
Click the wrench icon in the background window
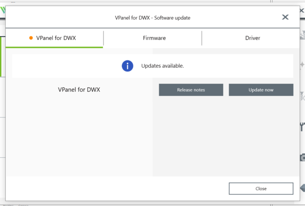click(302, 127)
